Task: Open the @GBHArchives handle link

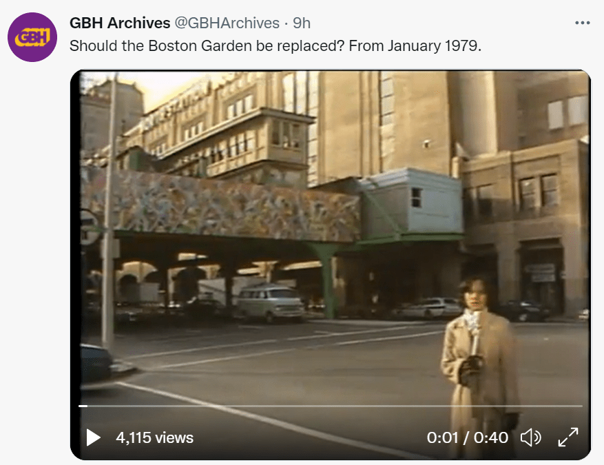Action: (x=227, y=23)
